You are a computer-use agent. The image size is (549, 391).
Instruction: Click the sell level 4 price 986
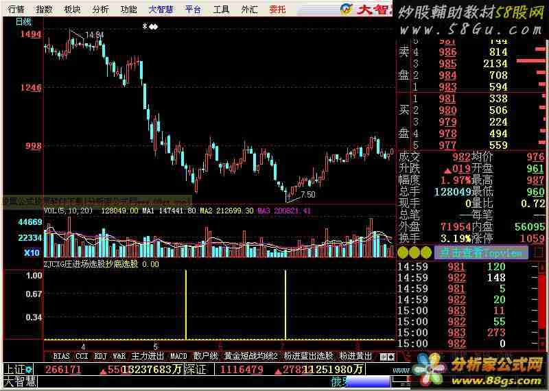pos(448,52)
